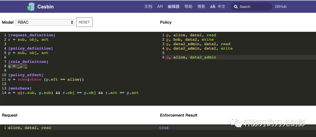Click policy line g, alice, data2_admin
The height and width of the screenshot is (137, 316).
click(191, 57)
